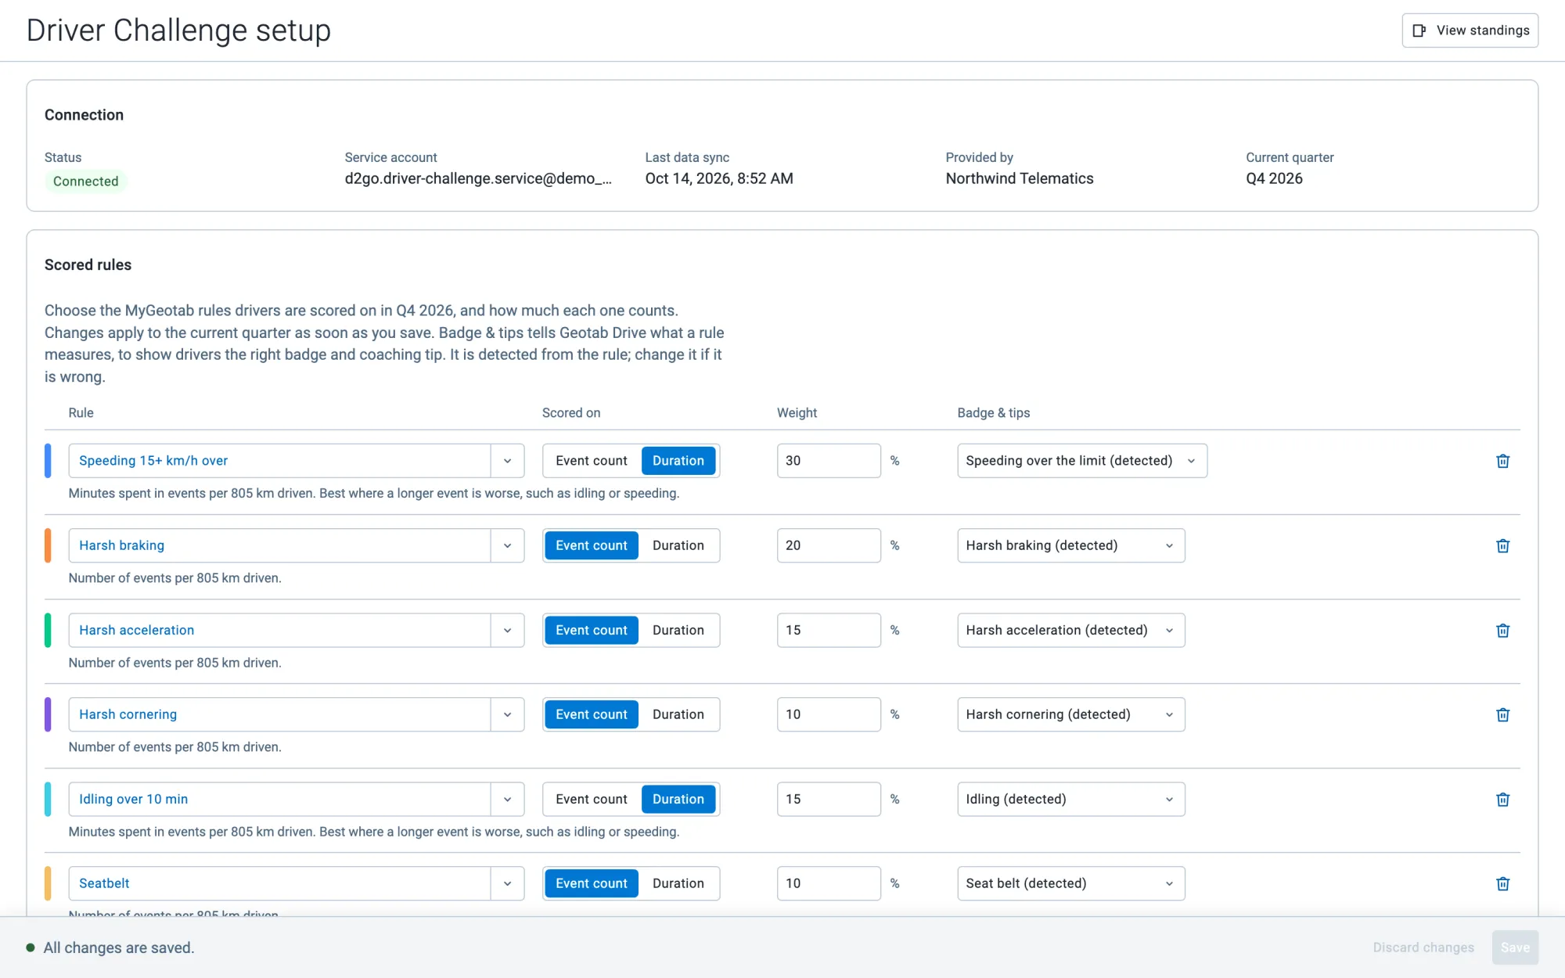1565x978 pixels.
Task: Open Seat belt (detected) badge dropdown
Action: 1071,883
